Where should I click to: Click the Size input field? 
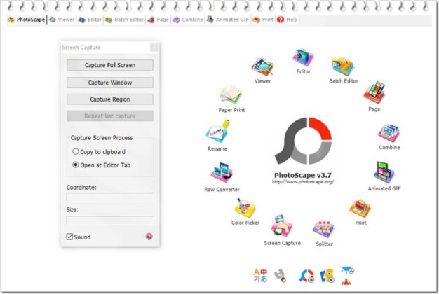109,220
